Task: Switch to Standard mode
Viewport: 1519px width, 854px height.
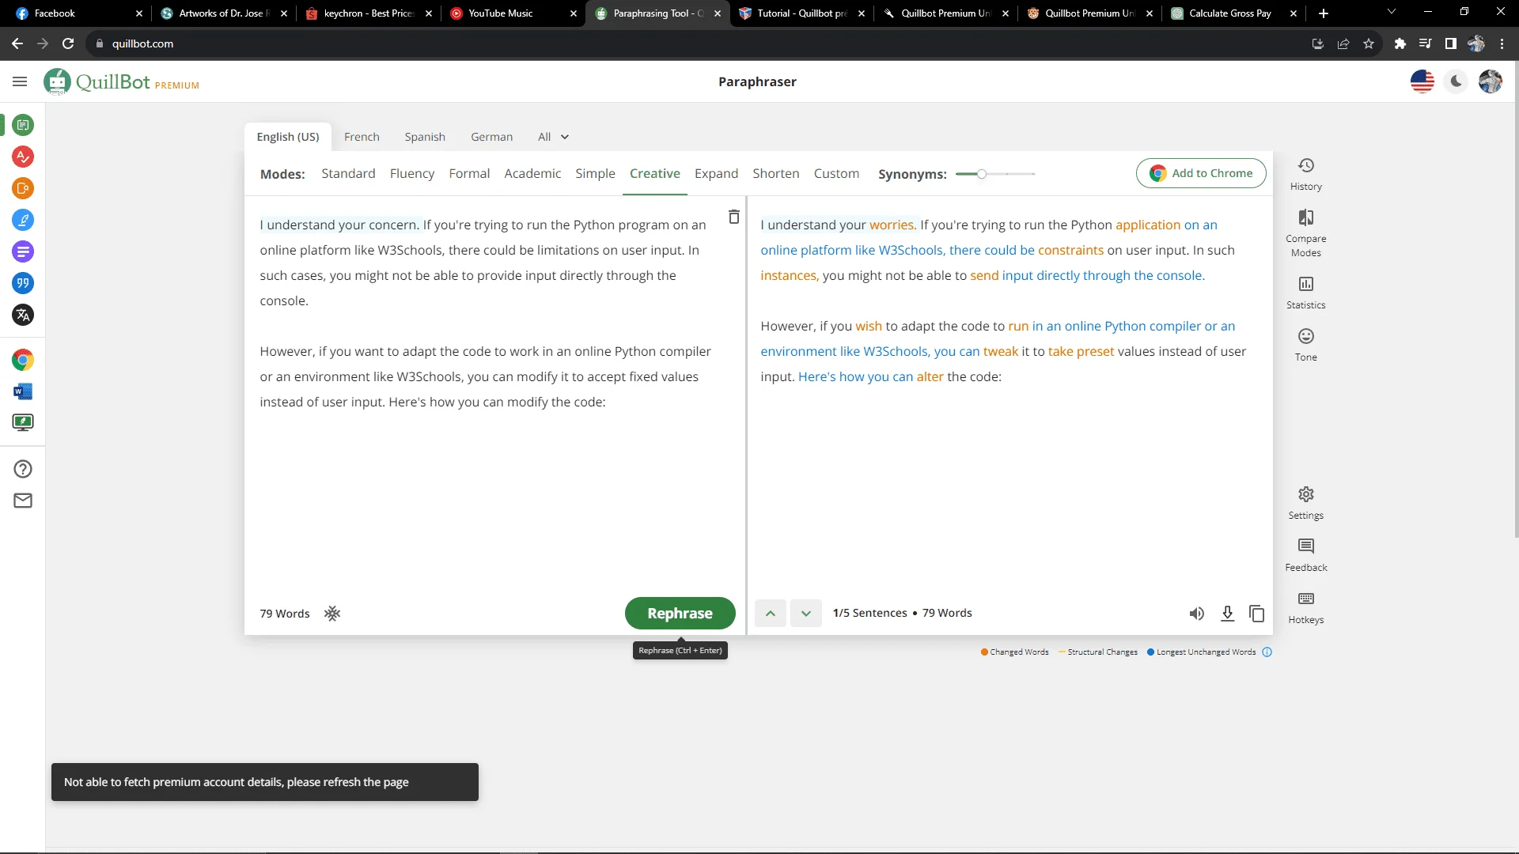Action: [348, 173]
